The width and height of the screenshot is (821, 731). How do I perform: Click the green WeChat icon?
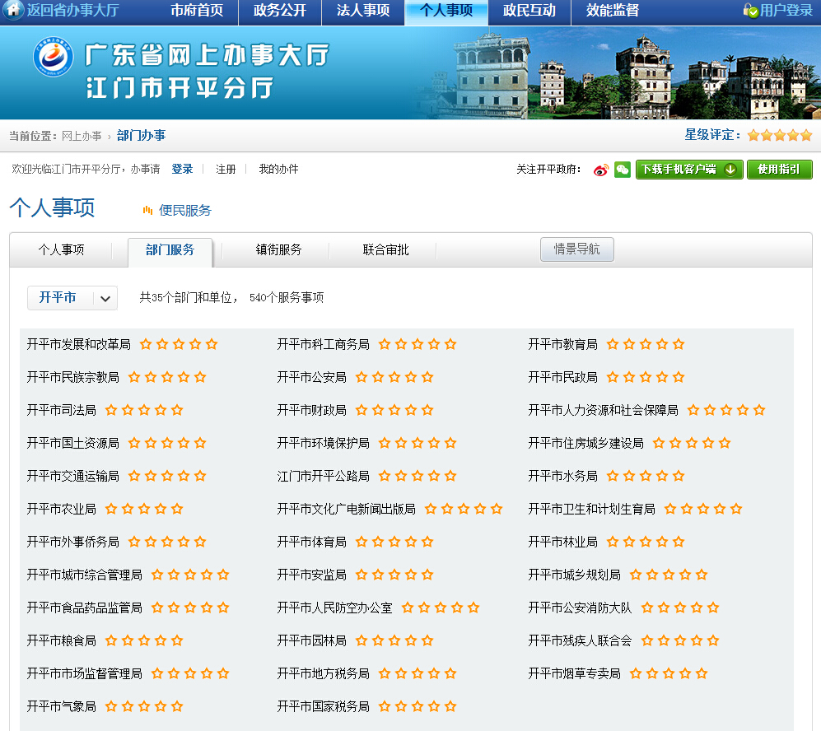pyautogui.click(x=623, y=170)
